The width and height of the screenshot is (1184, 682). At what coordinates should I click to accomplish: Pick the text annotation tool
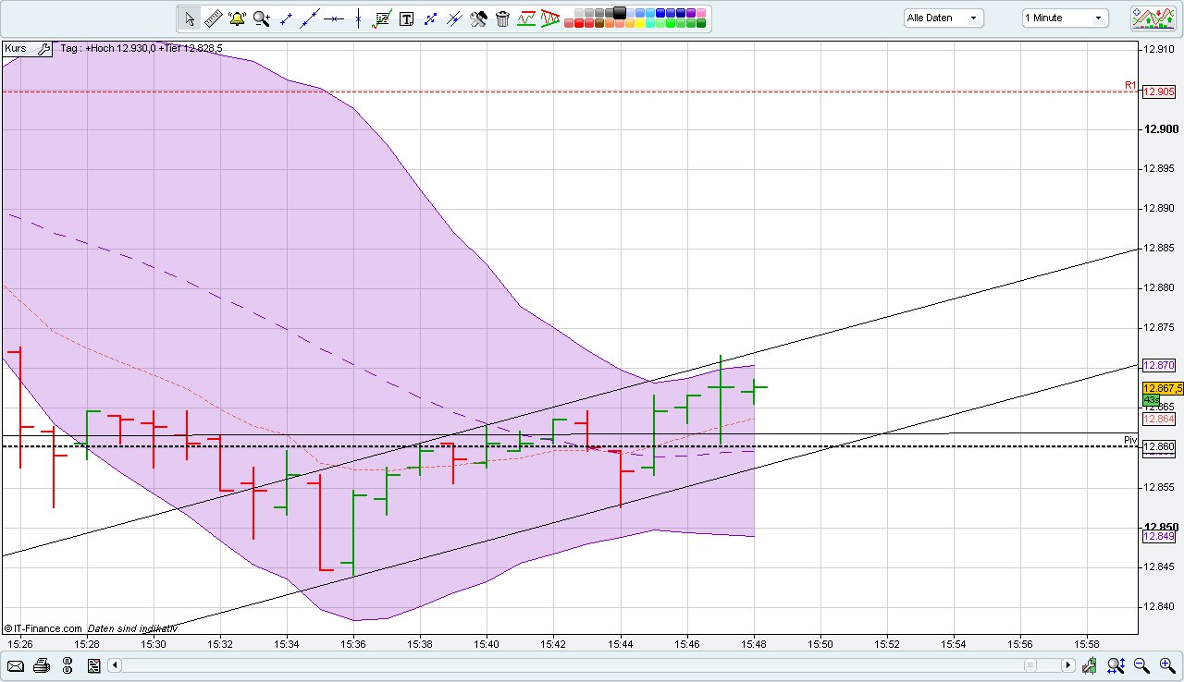[x=406, y=18]
